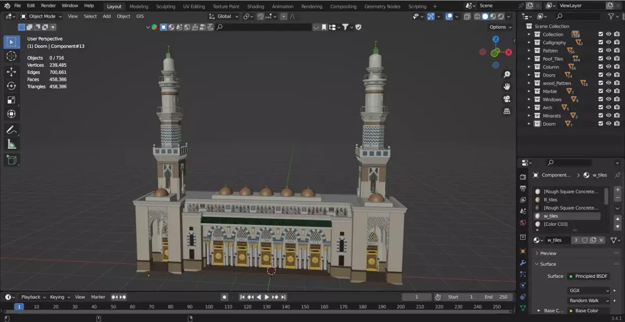Image resolution: width=625 pixels, height=322 pixels.
Task: Switch perspective/orthographic grid icon
Action: point(507,111)
